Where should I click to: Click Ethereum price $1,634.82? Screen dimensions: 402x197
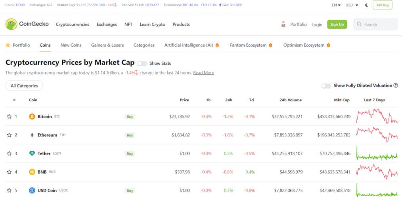point(181,135)
